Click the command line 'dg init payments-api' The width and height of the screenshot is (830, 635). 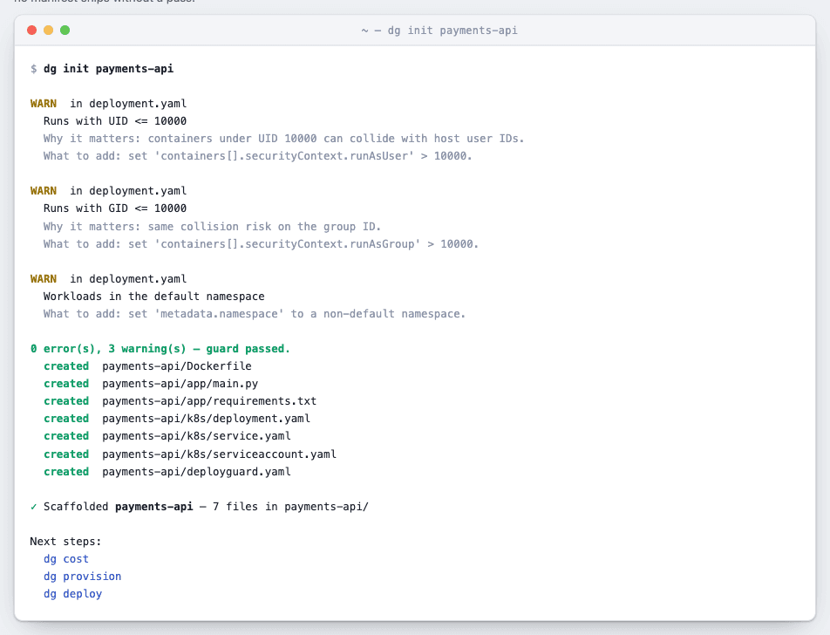click(x=108, y=69)
